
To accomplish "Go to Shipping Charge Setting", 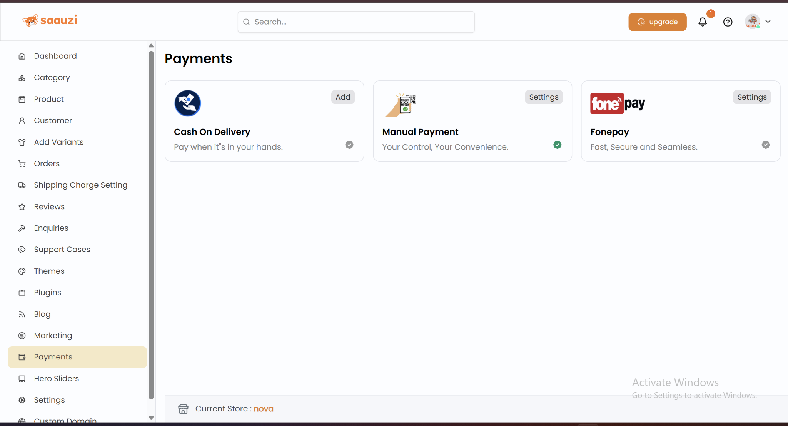I will pyautogui.click(x=80, y=185).
